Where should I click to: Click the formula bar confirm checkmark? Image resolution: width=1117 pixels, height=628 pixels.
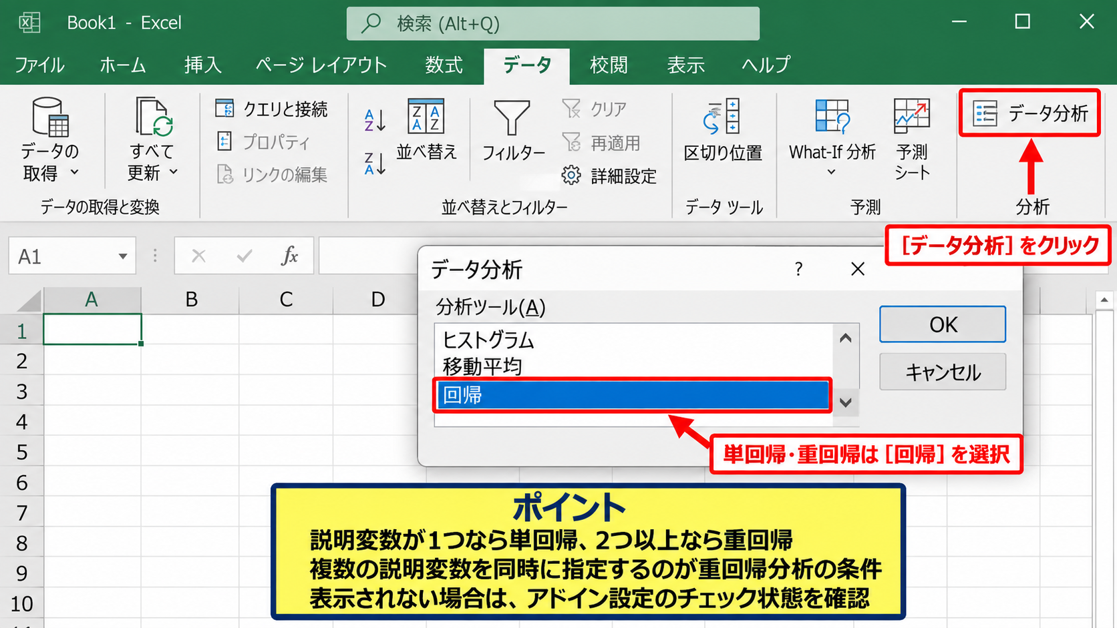(245, 256)
